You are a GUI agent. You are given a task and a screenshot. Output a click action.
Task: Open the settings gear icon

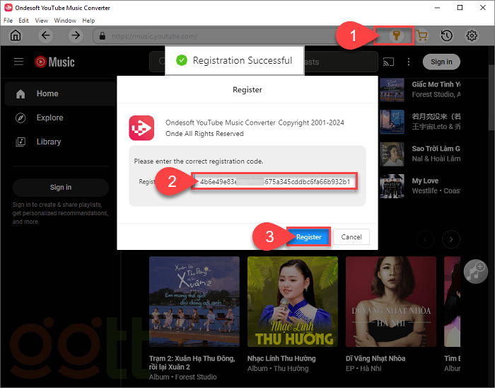pyautogui.click(x=472, y=36)
